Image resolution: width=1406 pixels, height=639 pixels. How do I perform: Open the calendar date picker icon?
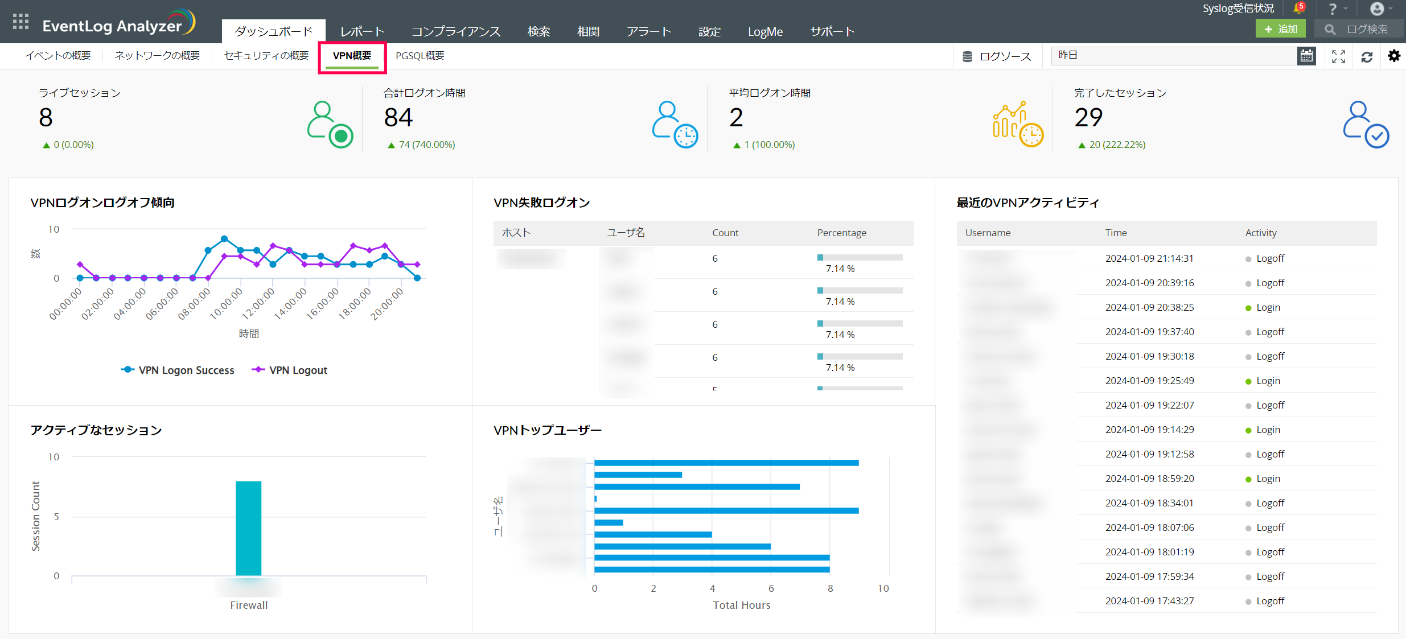point(1306,56)
